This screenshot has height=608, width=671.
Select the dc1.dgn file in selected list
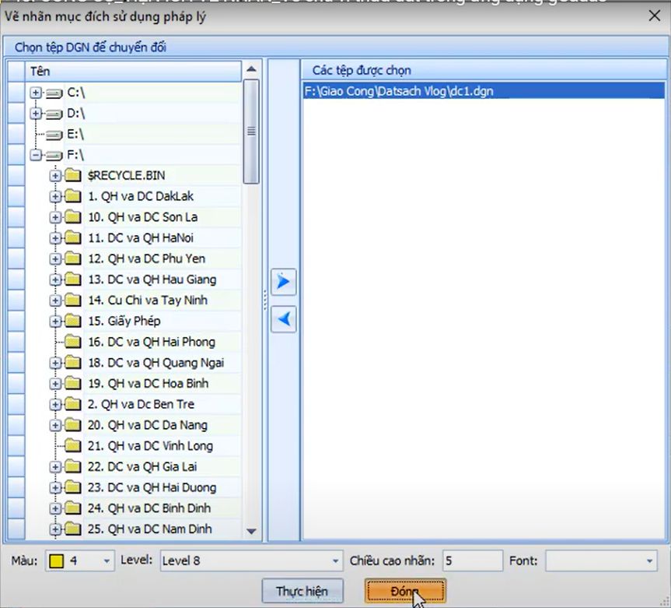[x=399, y=91]
